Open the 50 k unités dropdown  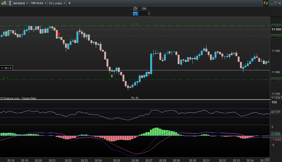[57, 3]
